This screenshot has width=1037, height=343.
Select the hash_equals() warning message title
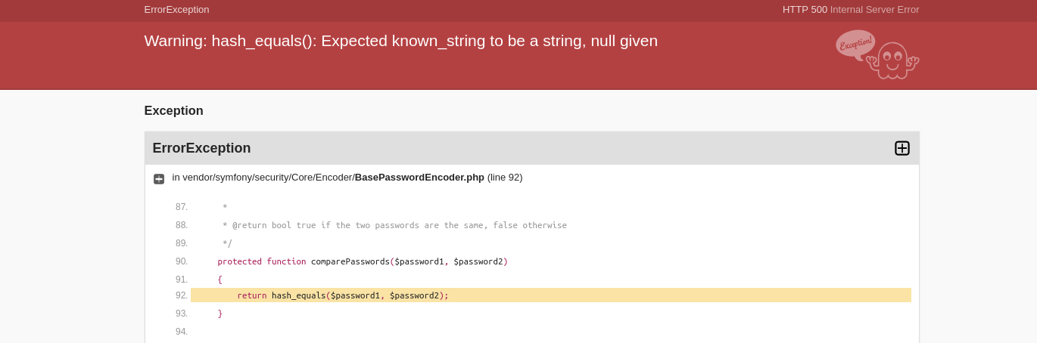[x=400, y=41]
